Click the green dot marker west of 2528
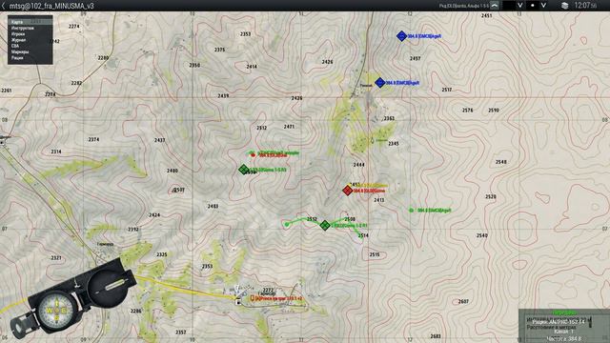Image resolution: width=610 pixels, height=343 pixels. 411,211
